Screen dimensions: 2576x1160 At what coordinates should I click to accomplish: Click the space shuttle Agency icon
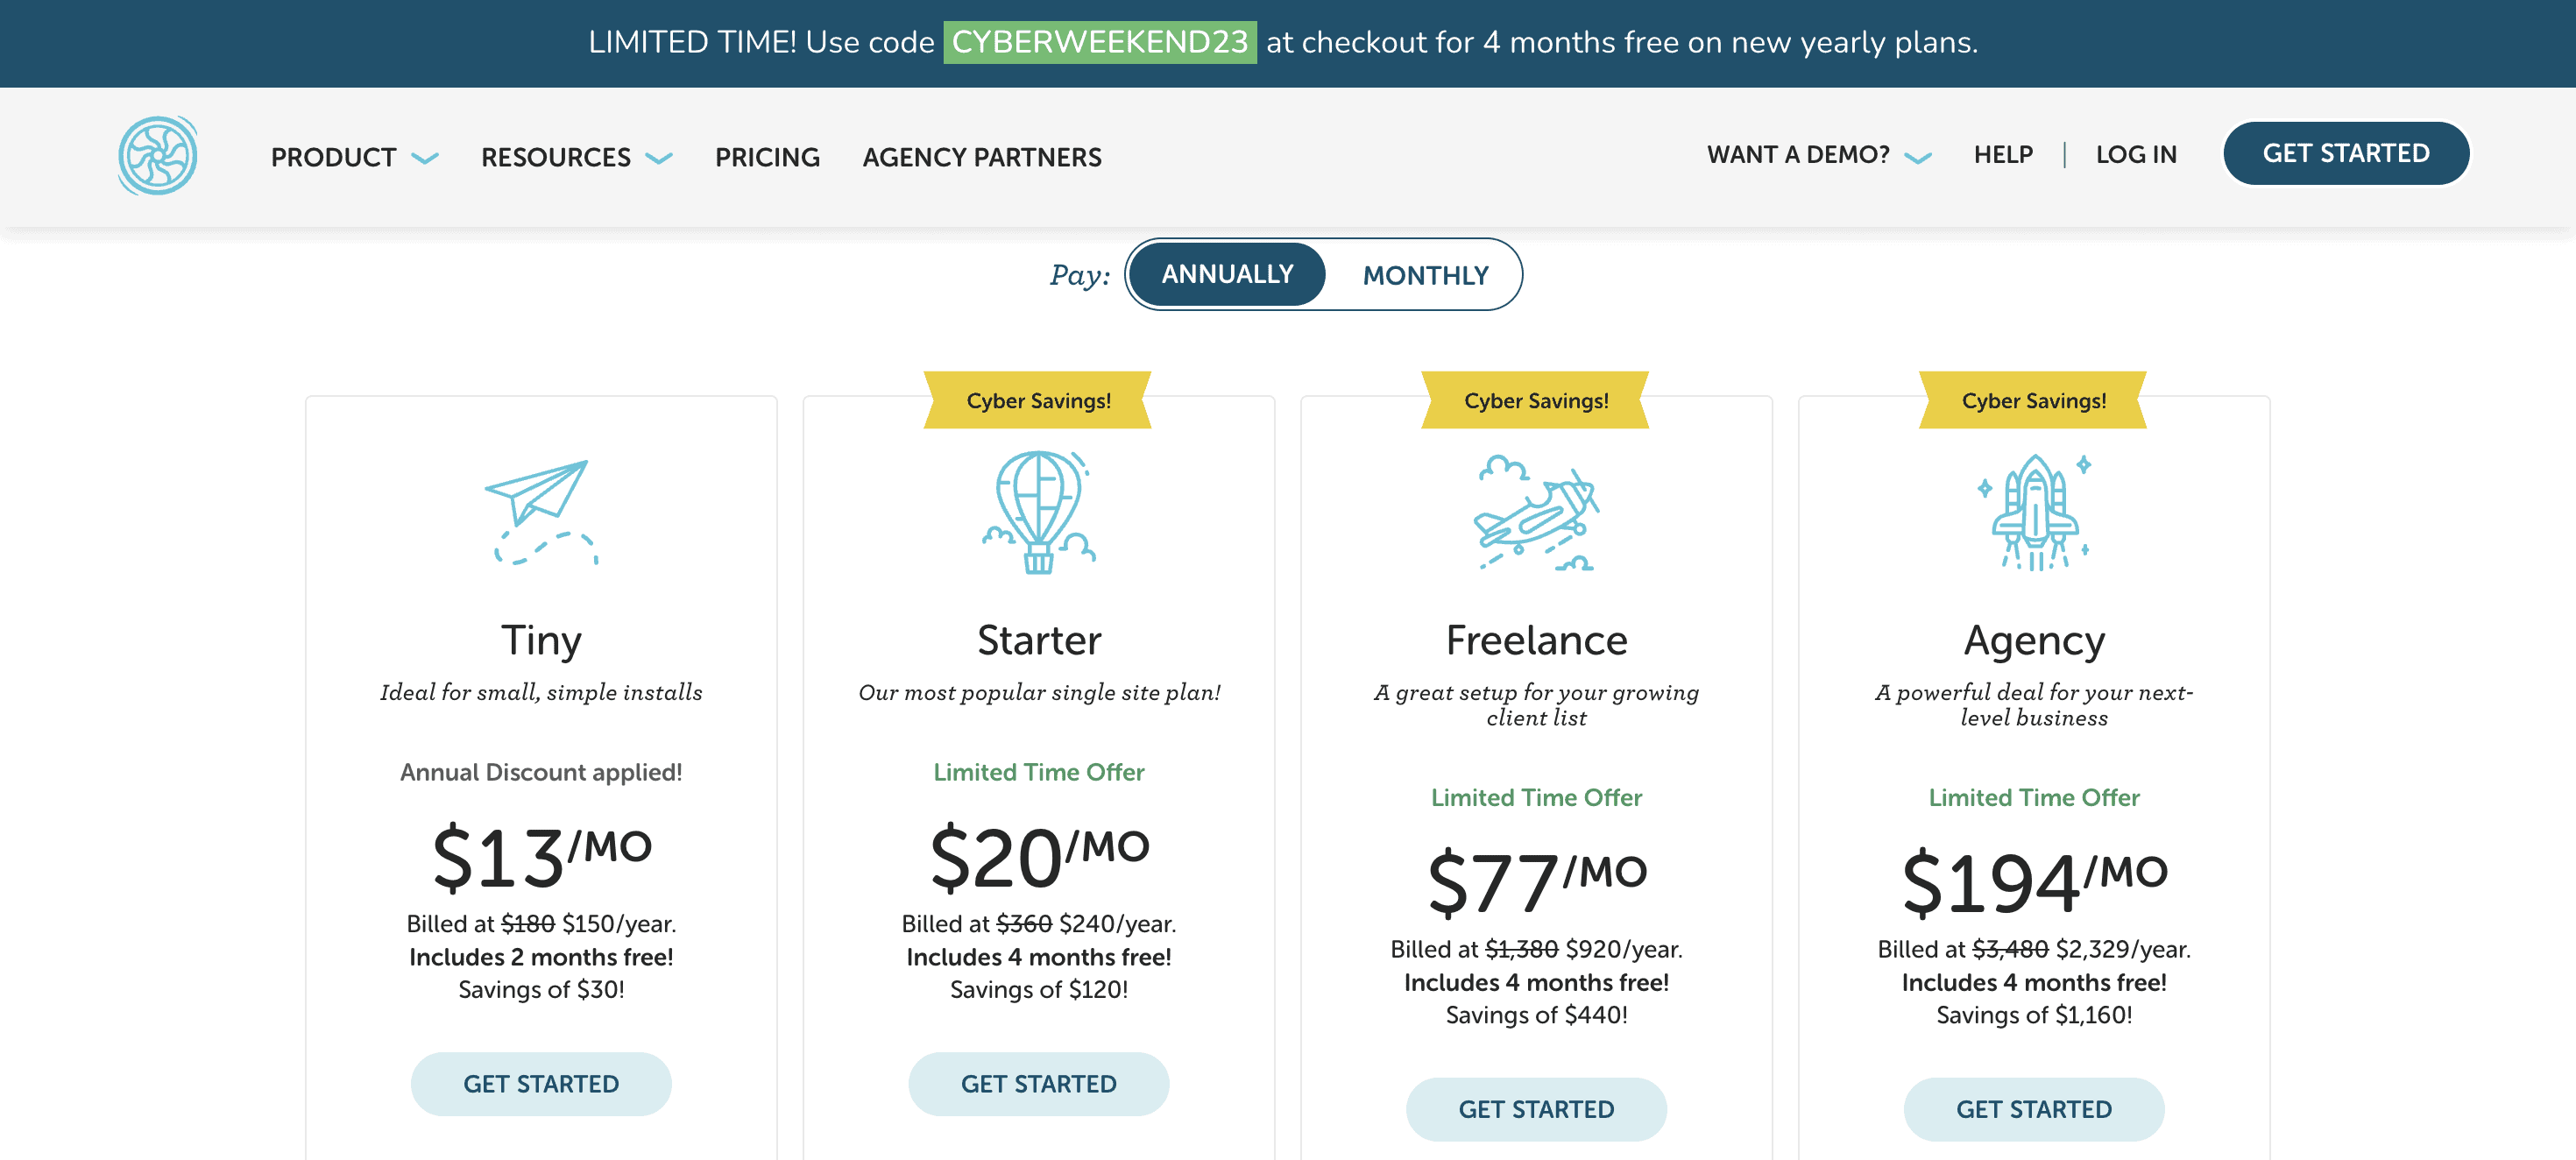click(2033, 511)
